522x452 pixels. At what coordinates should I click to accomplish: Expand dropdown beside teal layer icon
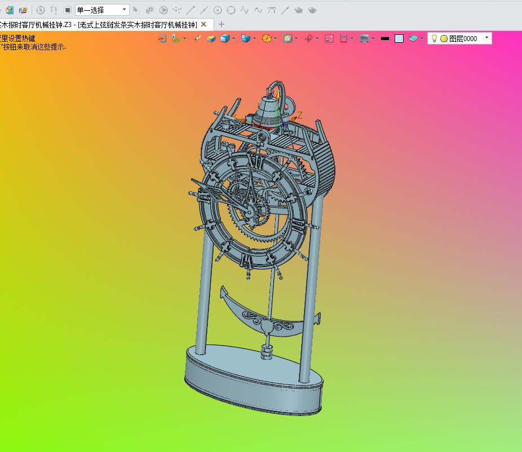[x=422, y=38]
